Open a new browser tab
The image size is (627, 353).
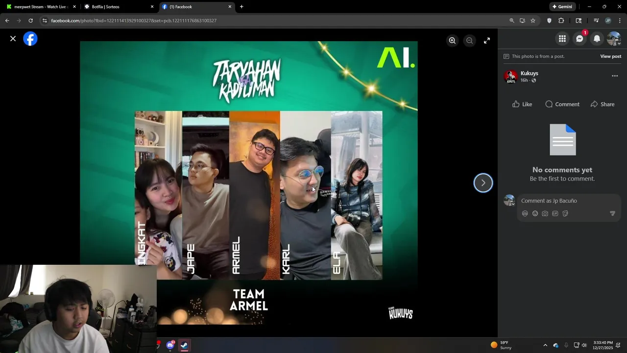coord(241,7)
